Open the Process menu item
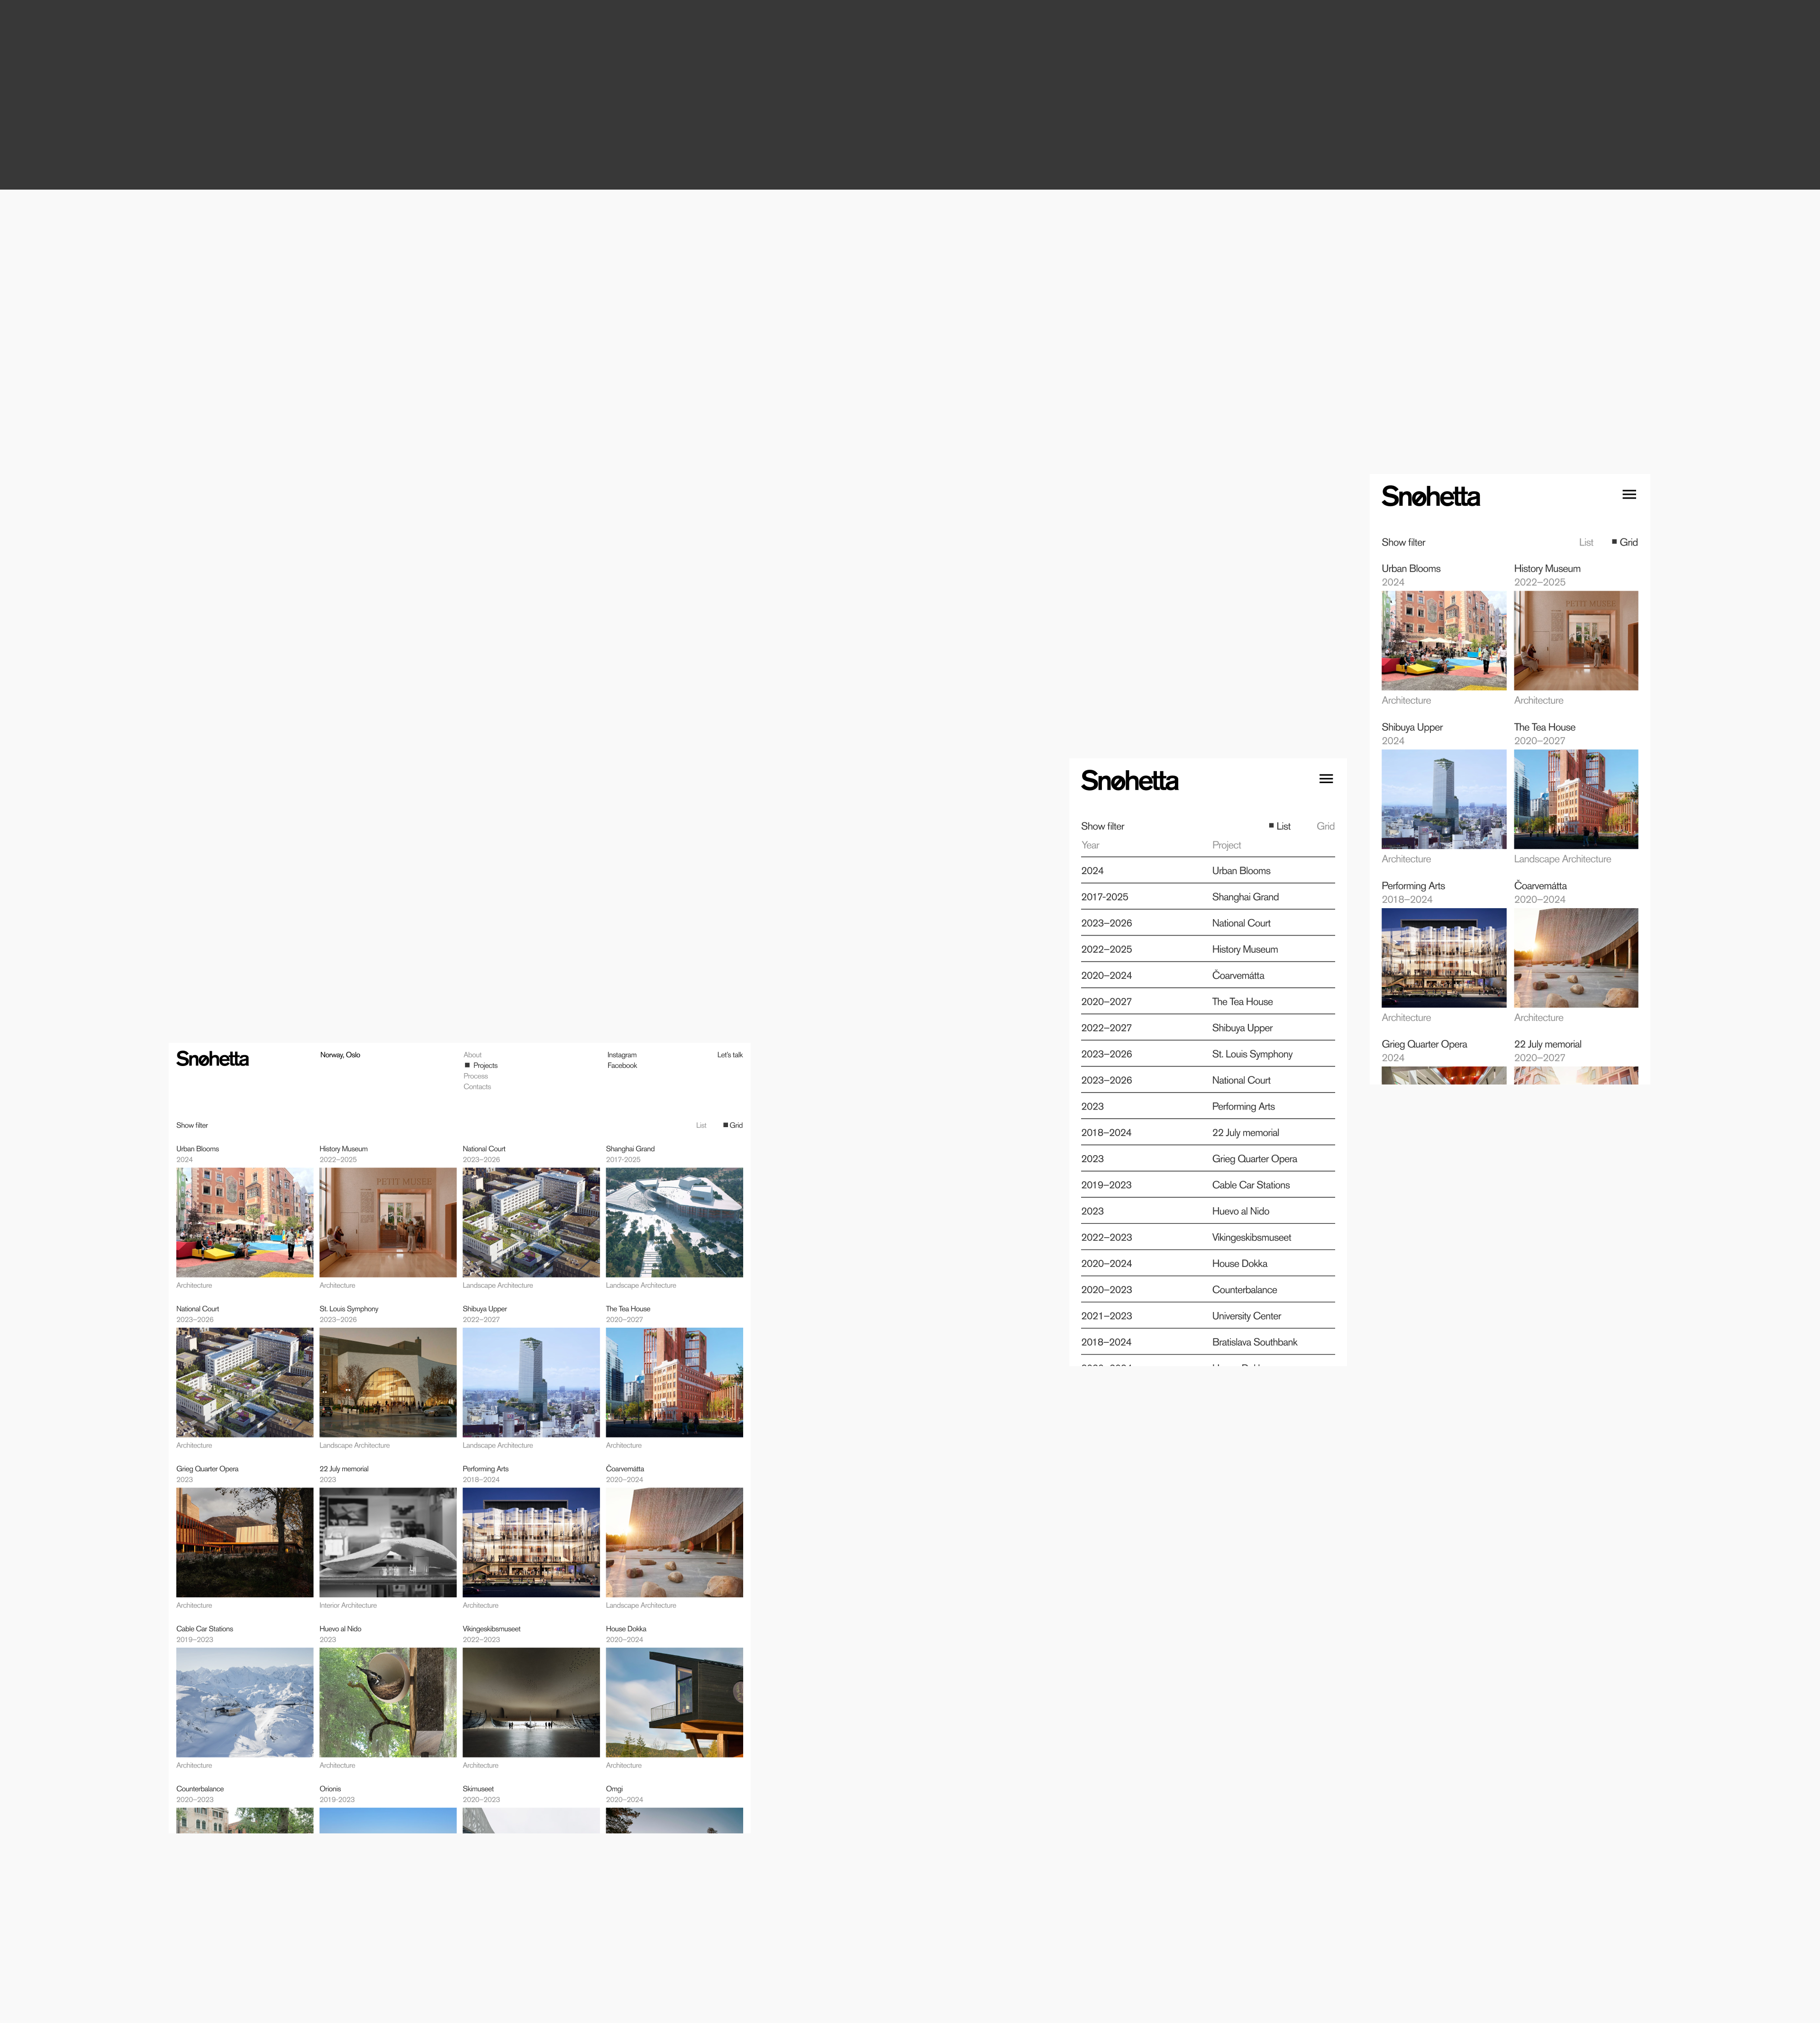 pyautogui.click(x=476, y=1076)
